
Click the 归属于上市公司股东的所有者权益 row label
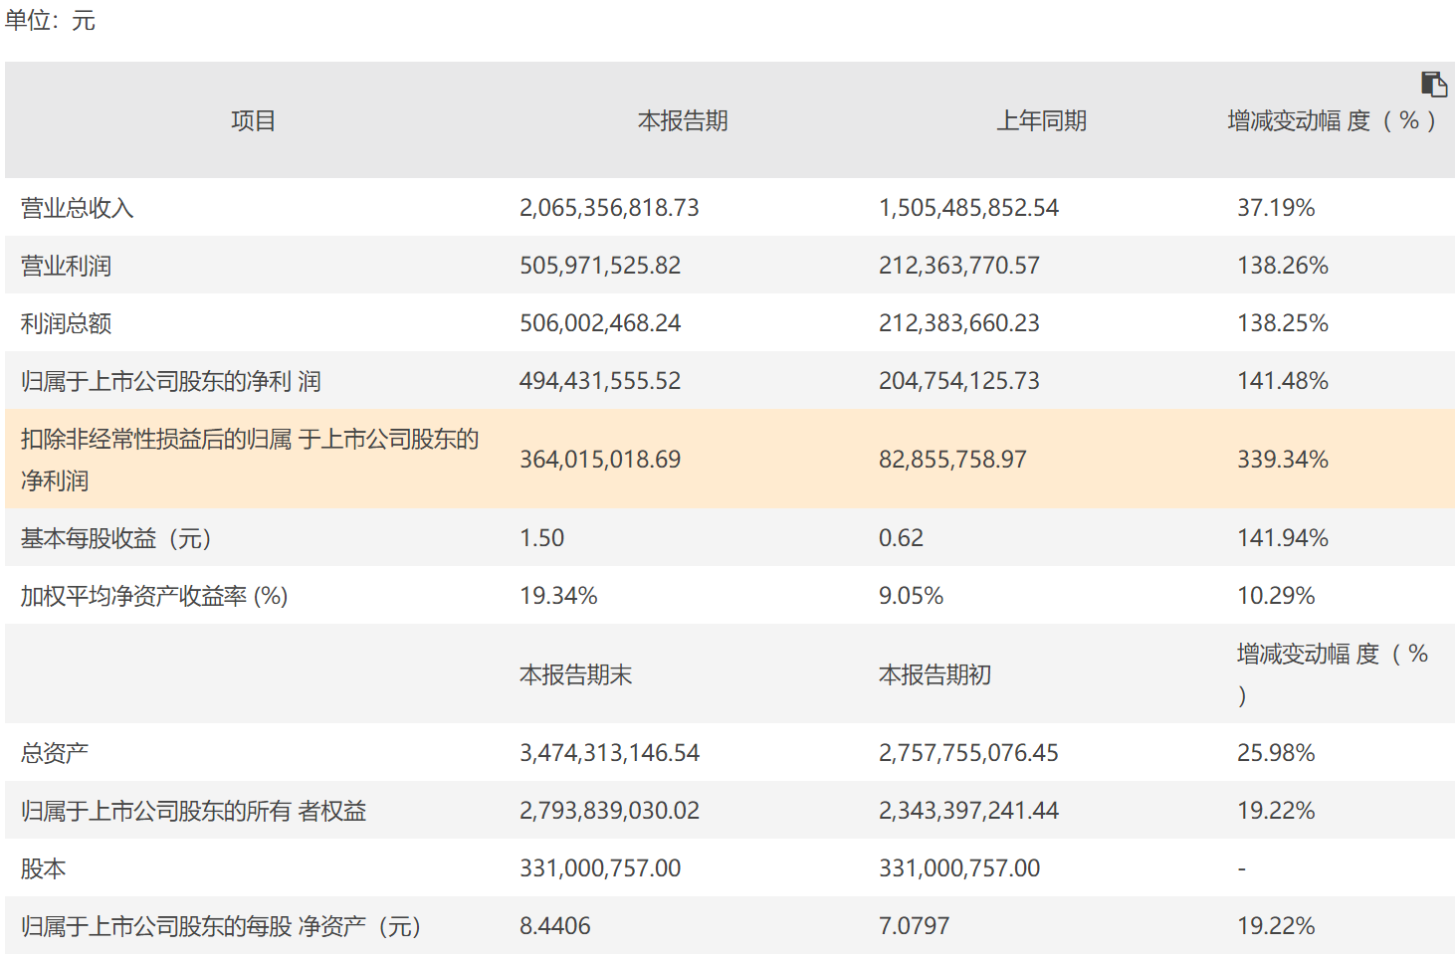tap(194, 811)
